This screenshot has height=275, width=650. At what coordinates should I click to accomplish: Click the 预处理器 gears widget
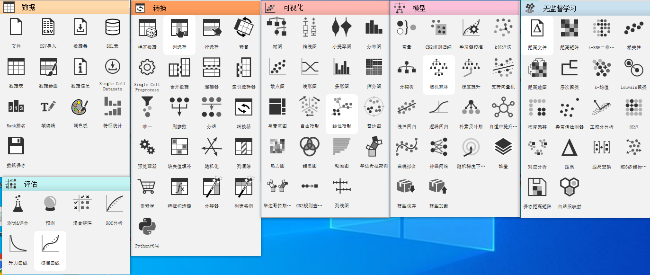tap(147, 147)
